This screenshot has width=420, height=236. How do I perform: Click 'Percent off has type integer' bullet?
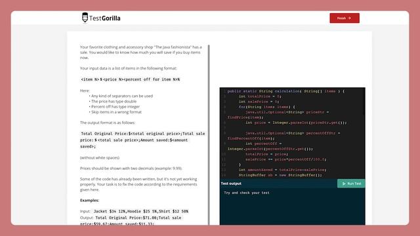pyautogui.click(x=115, y=106)
